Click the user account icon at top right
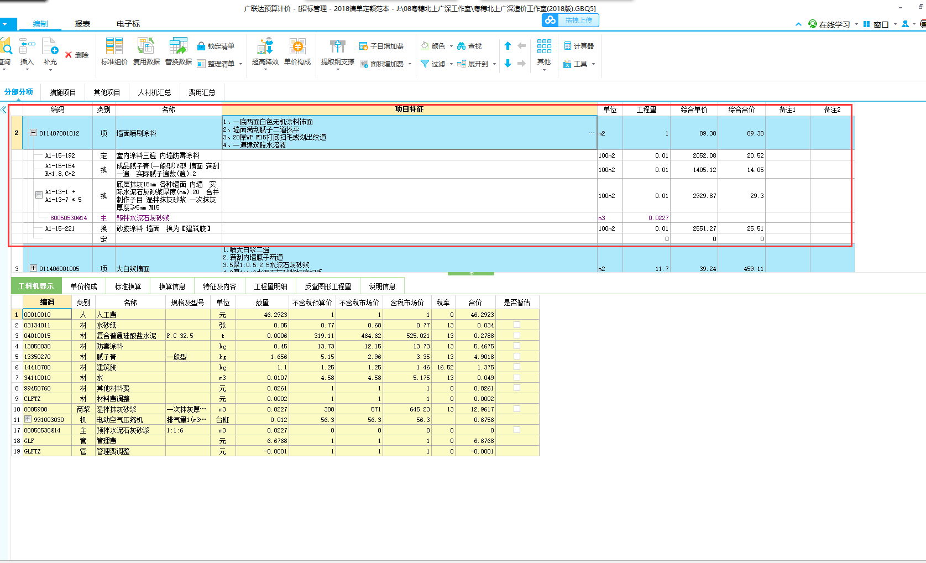This screenshot has height=563, width=926. click(x=905, y=24)
